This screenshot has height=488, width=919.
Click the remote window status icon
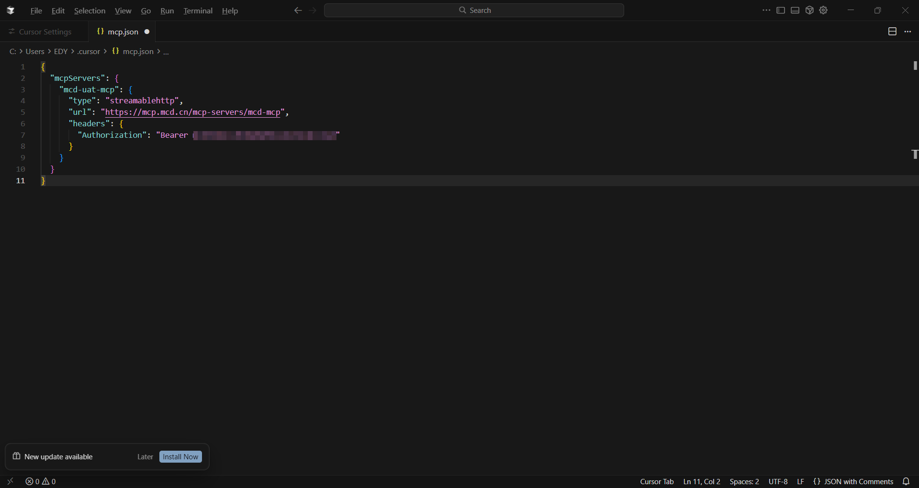(x=10, y=481)
